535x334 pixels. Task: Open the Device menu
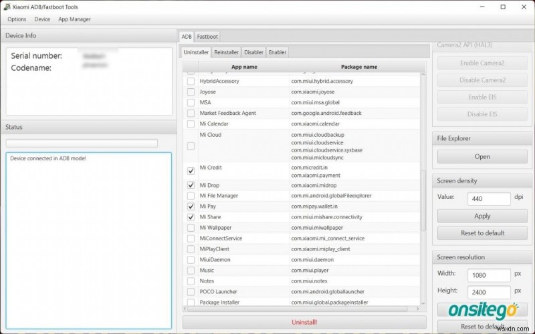click(x=42, y=19)
